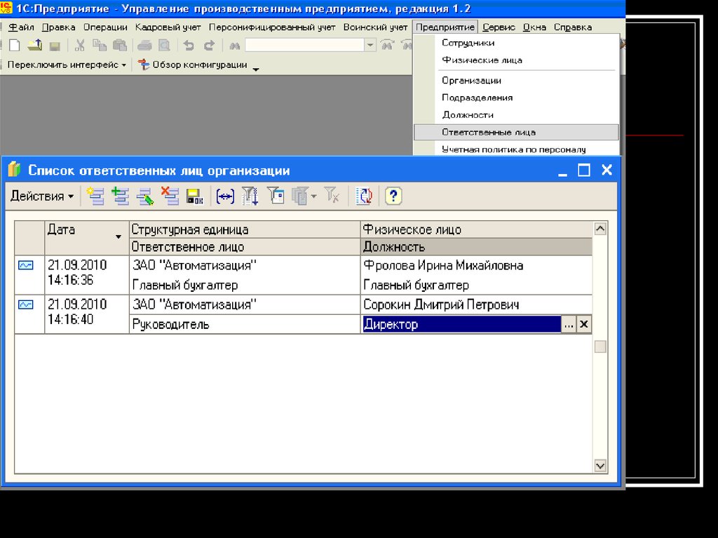The image size is (718, 538).
Task: Open the Переключить интерфейс dropdown
Action: coord(67,65)
